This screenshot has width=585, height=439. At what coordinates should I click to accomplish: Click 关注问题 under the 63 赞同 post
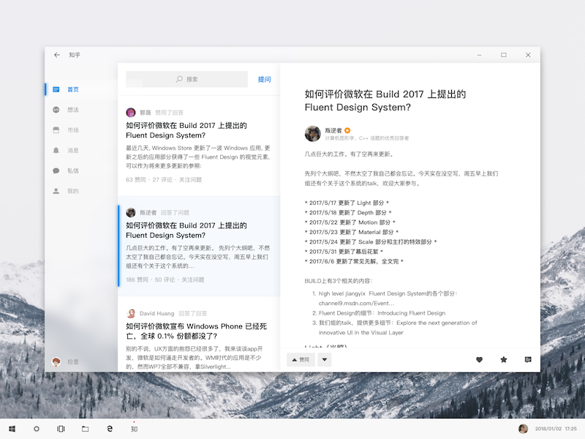point(190,179)
